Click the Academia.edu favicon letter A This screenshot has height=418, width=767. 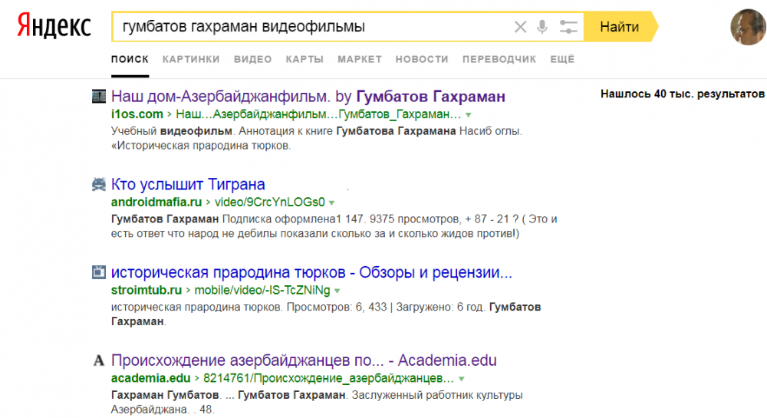pos(99,360)
